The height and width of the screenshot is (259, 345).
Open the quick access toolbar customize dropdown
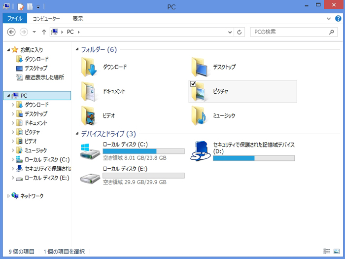coord(38,7)
